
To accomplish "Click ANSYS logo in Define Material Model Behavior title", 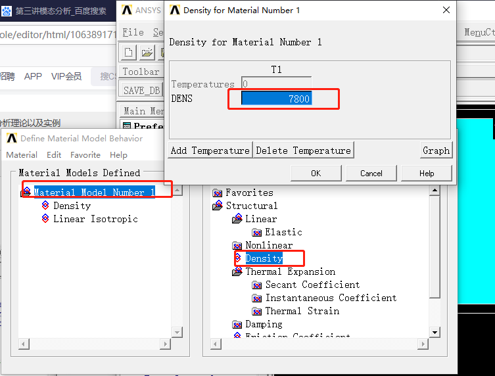I will click(12, 138).
